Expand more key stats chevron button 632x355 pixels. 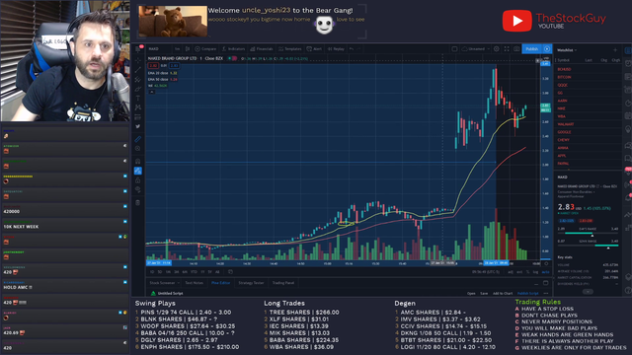click(x=588, y=292)
